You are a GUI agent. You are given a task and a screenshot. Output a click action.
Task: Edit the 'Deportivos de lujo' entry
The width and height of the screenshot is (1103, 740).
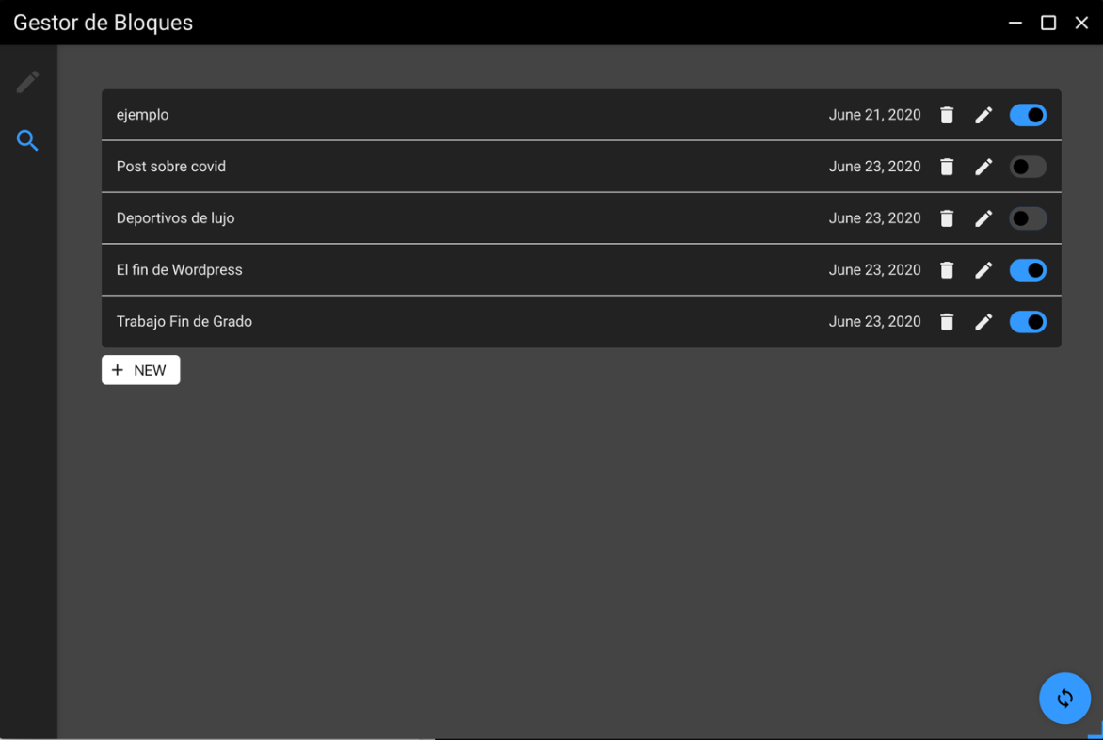(983, 218)
